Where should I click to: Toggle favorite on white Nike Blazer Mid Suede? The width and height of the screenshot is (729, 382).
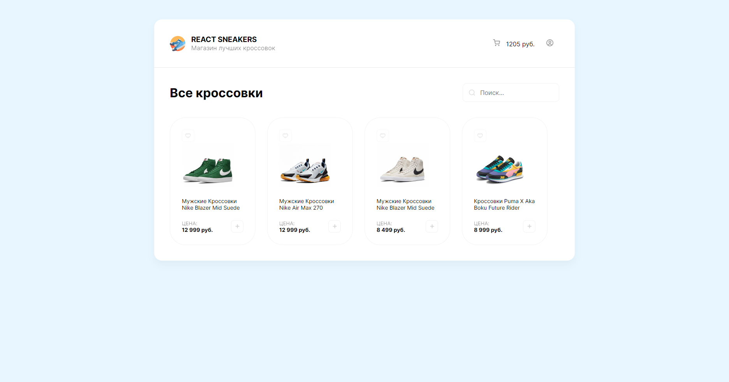(383, 136)
